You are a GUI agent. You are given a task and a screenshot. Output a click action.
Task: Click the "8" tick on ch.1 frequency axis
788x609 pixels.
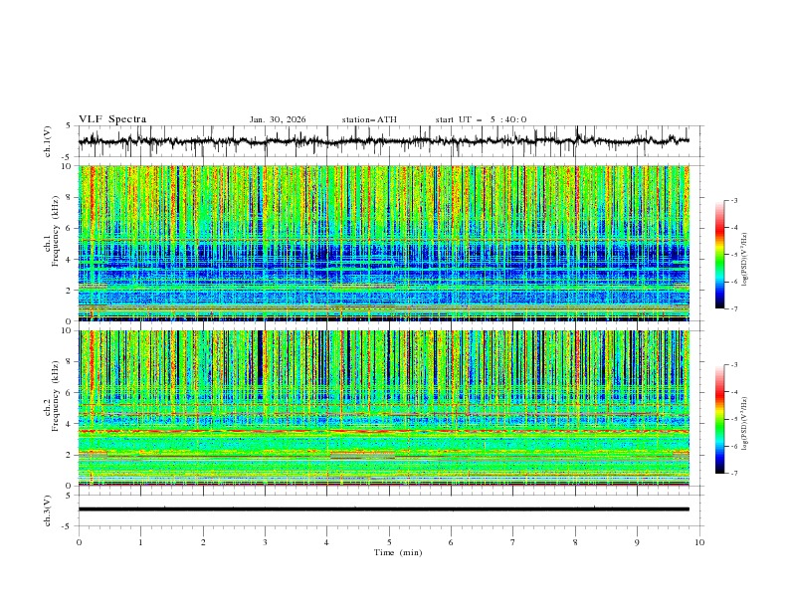click(x=71, y=197)
